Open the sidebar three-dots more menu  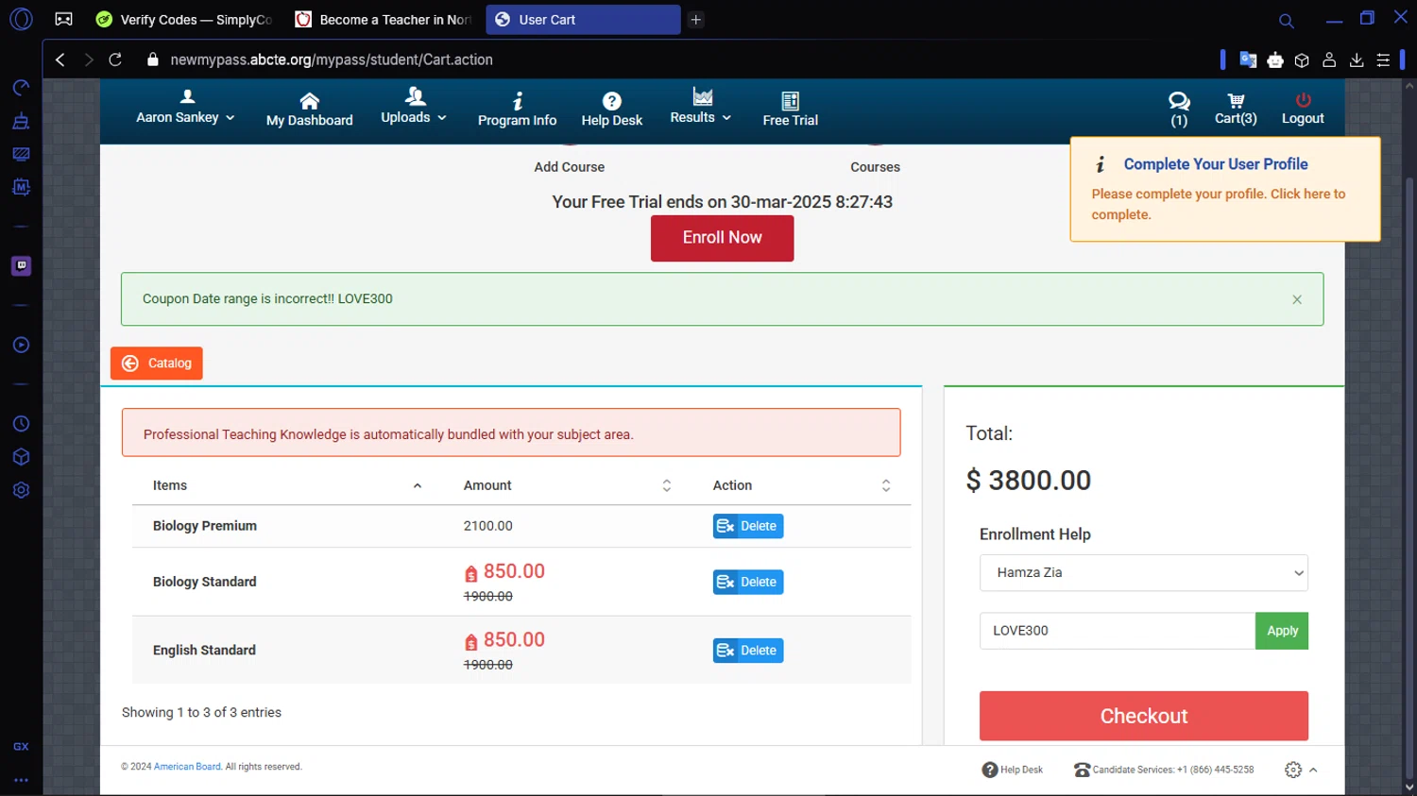click(x=21, y=780)
